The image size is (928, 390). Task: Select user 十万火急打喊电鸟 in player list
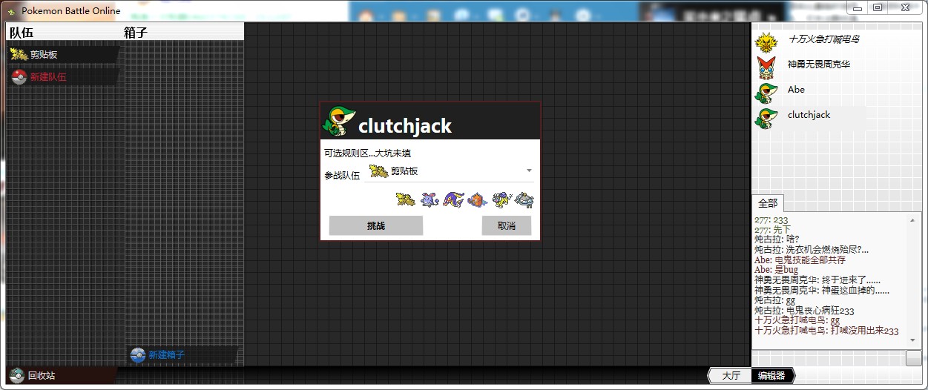tap(823, 39)
